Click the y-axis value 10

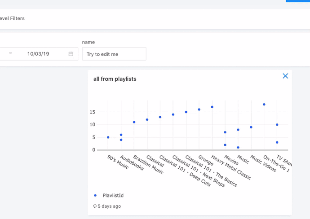click(93, 124)
